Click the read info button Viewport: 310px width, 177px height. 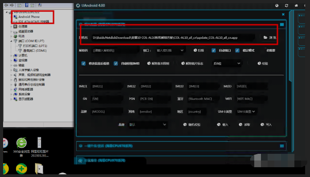pyautogui.click(x=244, y=125)
